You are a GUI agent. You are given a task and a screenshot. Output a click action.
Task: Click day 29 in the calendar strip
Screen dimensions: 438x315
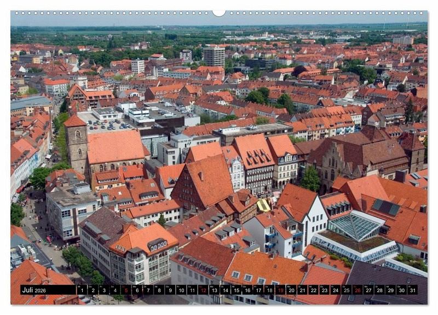pyautogui.click(x=390, y=290)
